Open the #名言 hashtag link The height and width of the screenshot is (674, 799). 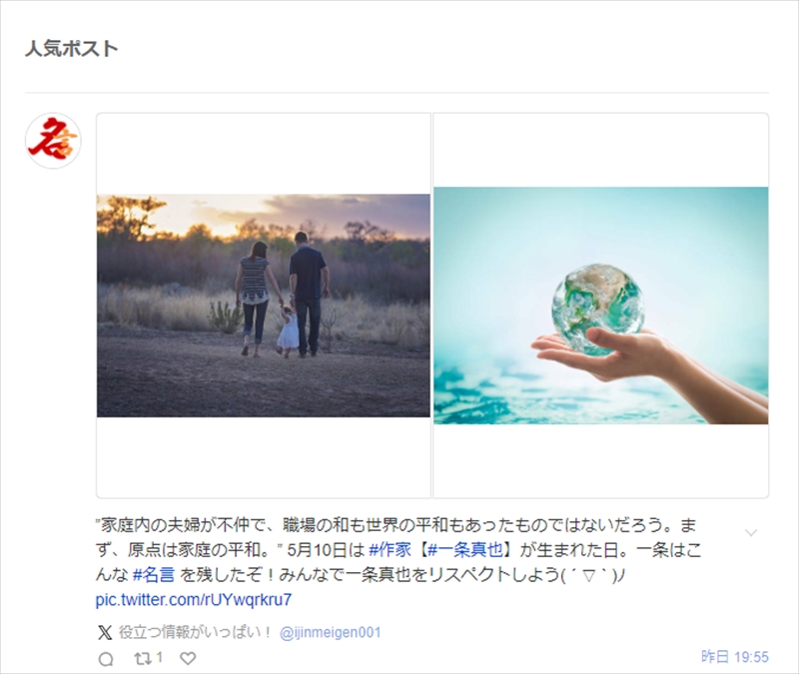tap(154, 575)
